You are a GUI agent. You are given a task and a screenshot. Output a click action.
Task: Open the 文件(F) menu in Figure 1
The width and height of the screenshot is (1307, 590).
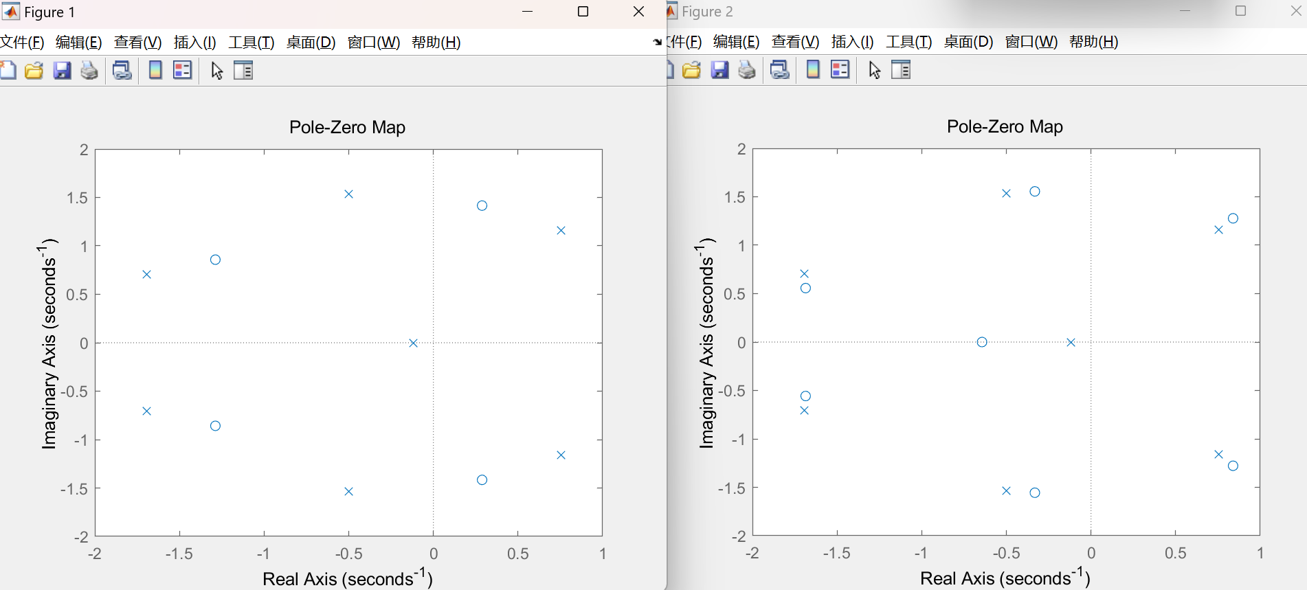(22, 43)
